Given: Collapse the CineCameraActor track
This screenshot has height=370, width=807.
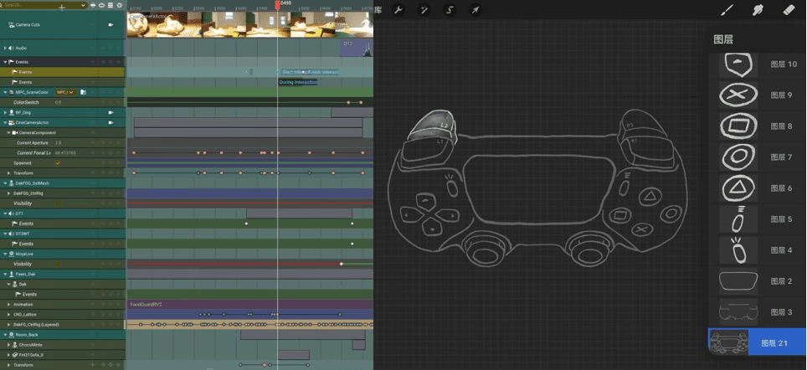Looking at the screenshot, I should pyautogui.click(x=5, y=122).
